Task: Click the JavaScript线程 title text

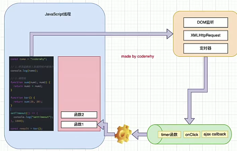Action: pyautogui.click(x=59, y=14)
